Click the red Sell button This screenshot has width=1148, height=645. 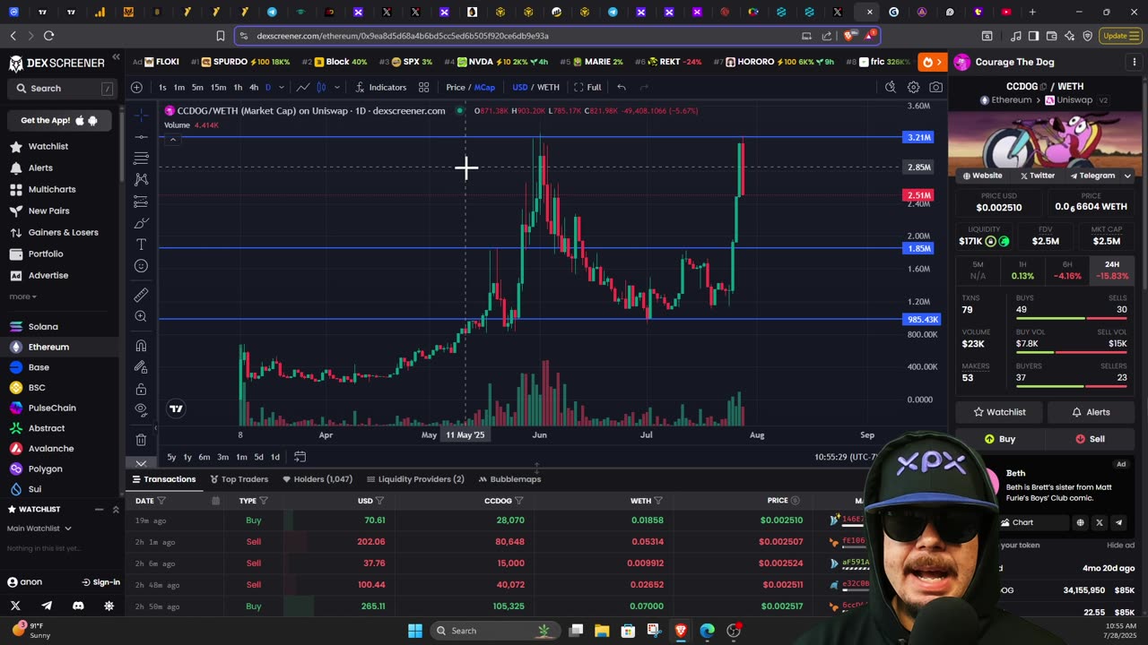[1091, 439]
